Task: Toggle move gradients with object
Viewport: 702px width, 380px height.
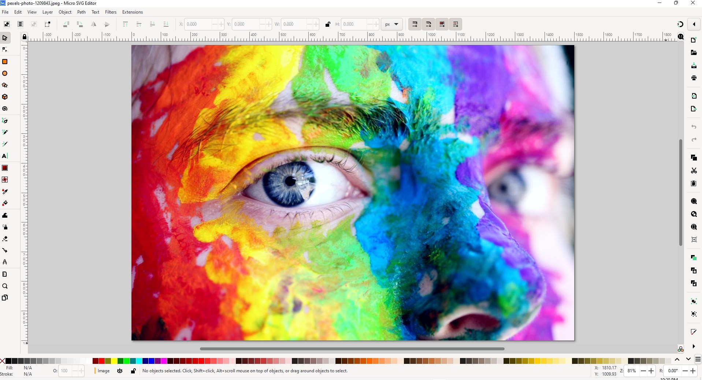Action: 442,24
